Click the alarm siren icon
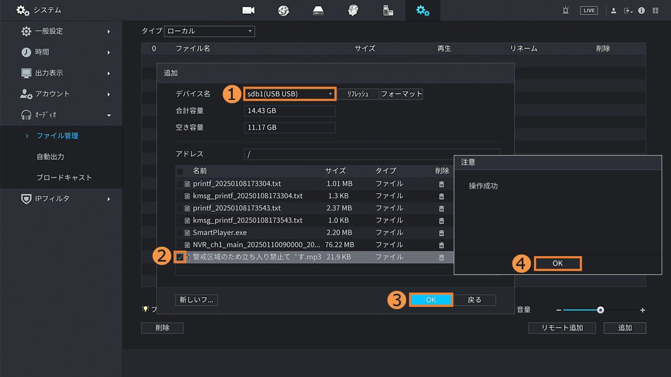Screen dimensions: 671x377 pyautogui.click(x=565, y=10)
